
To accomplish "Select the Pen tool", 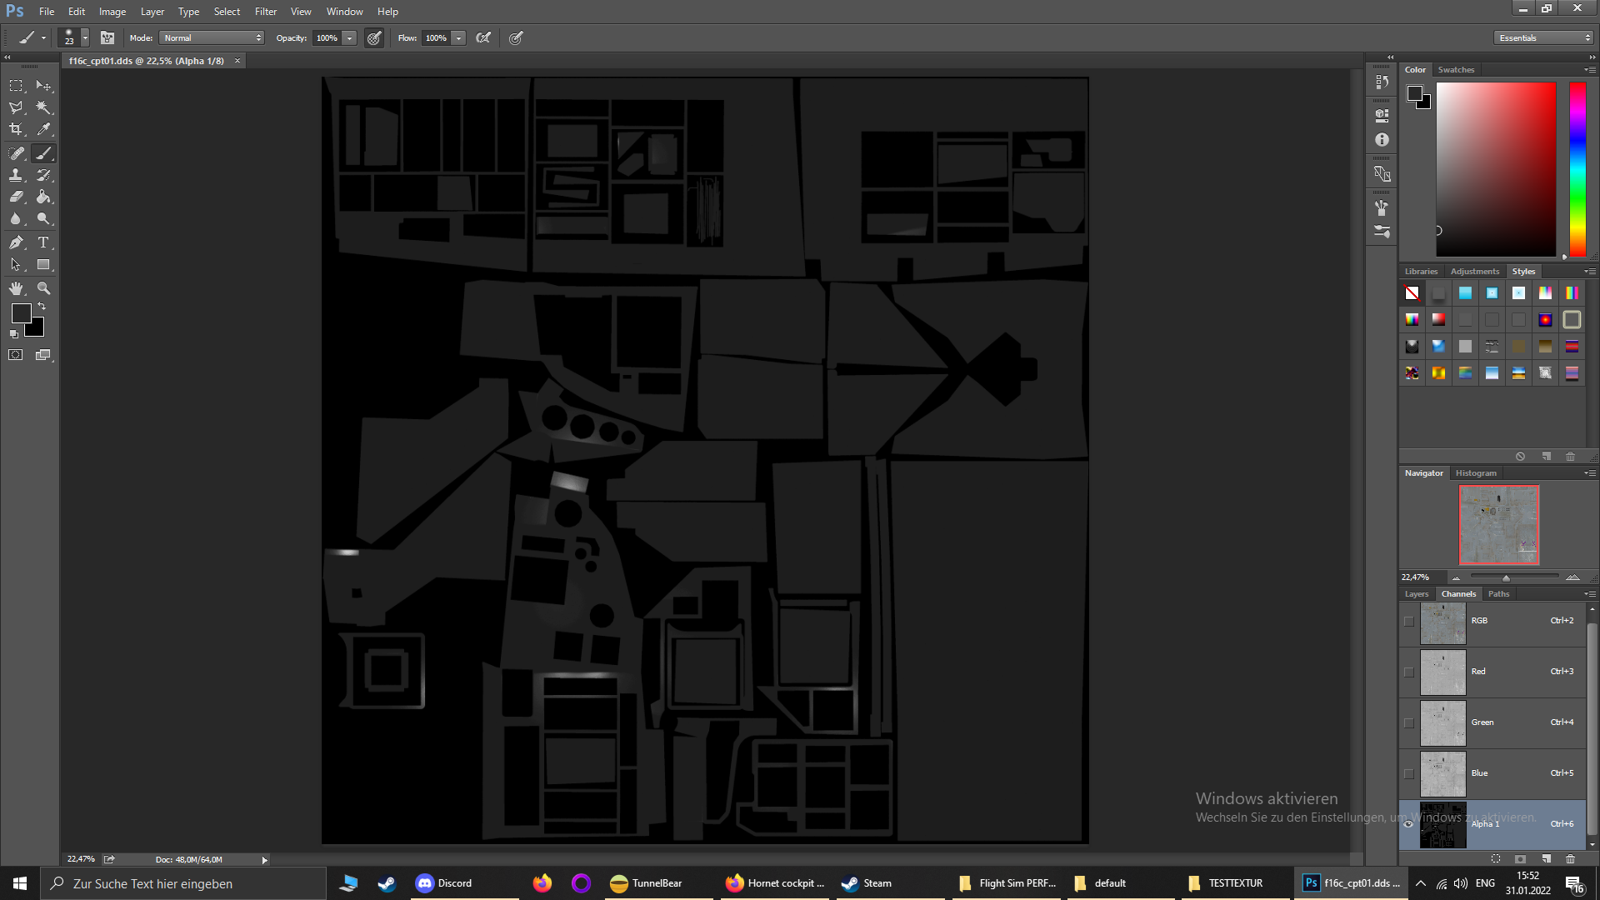I will click(x=16, y=242).
